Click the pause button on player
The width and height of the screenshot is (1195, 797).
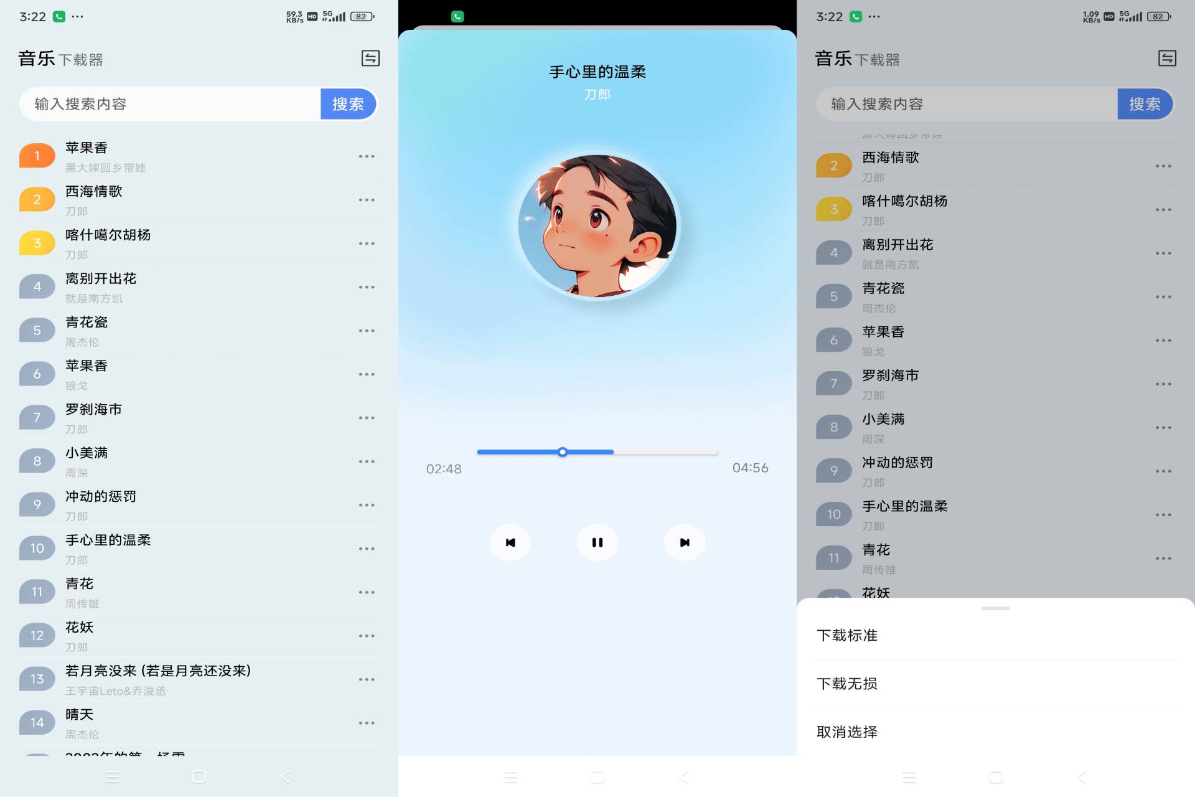597,541
